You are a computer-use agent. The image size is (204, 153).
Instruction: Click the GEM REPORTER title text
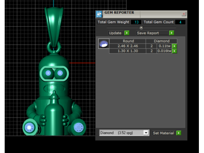[x=119, y=12]
